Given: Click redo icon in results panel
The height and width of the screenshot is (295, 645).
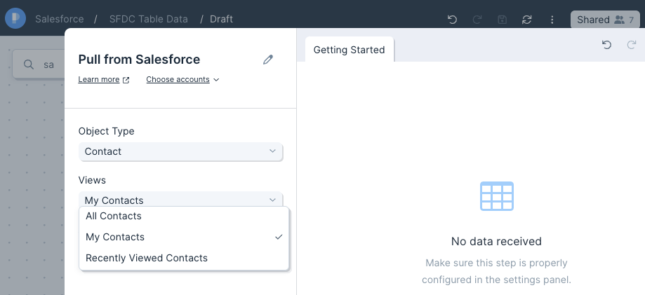Looking at the screenshot, I should tap(632, 45).
